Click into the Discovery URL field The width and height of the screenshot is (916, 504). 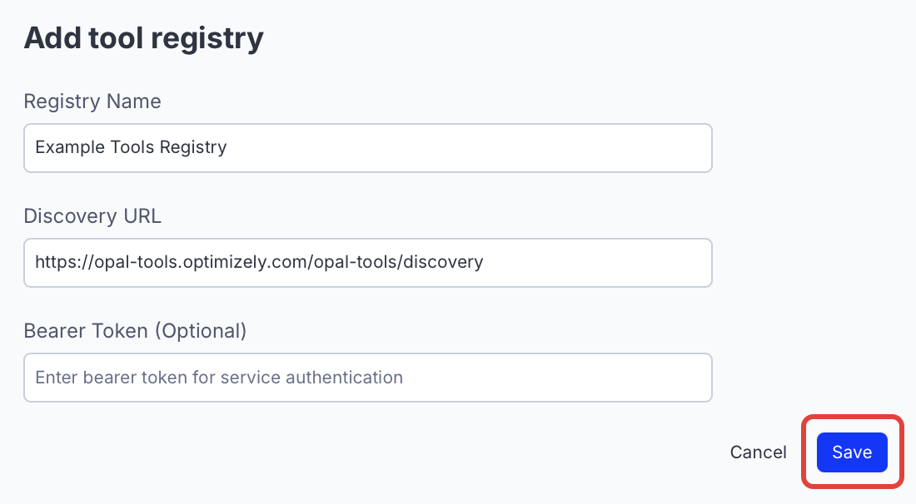pyautogui.click(x=367, y=263)
